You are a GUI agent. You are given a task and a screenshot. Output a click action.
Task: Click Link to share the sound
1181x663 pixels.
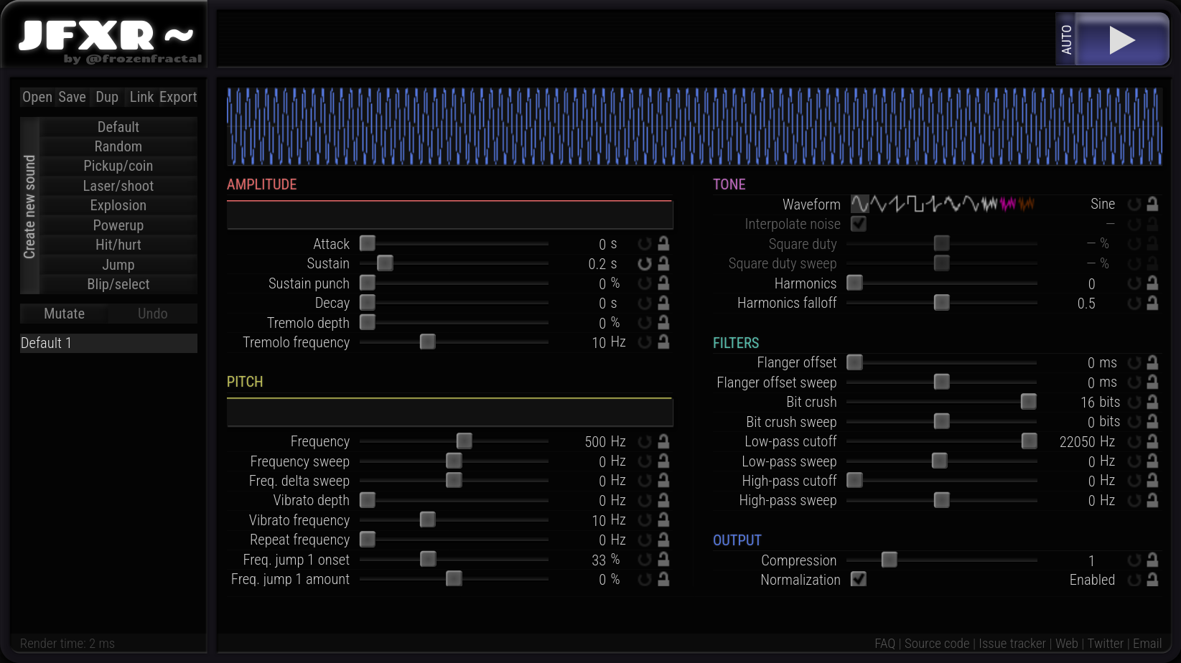pyautogui.click(x=141, y=97)
